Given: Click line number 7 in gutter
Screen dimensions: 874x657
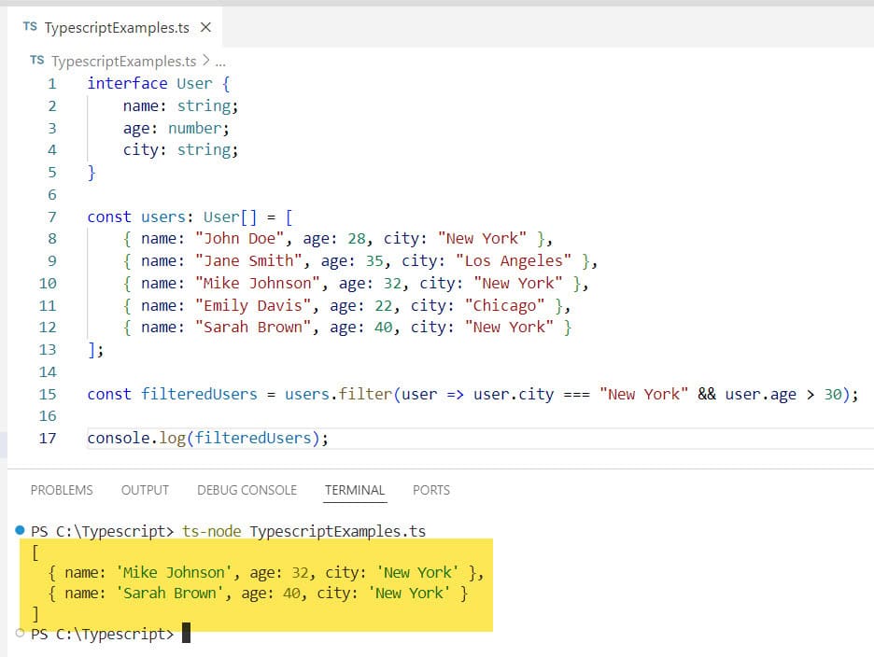Looking at the screenshot, I should click(52, 217).
